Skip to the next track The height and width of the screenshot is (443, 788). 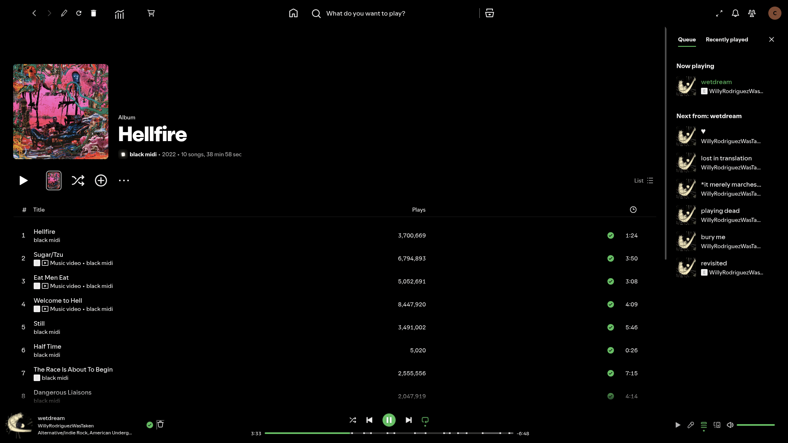coord(409,420)
